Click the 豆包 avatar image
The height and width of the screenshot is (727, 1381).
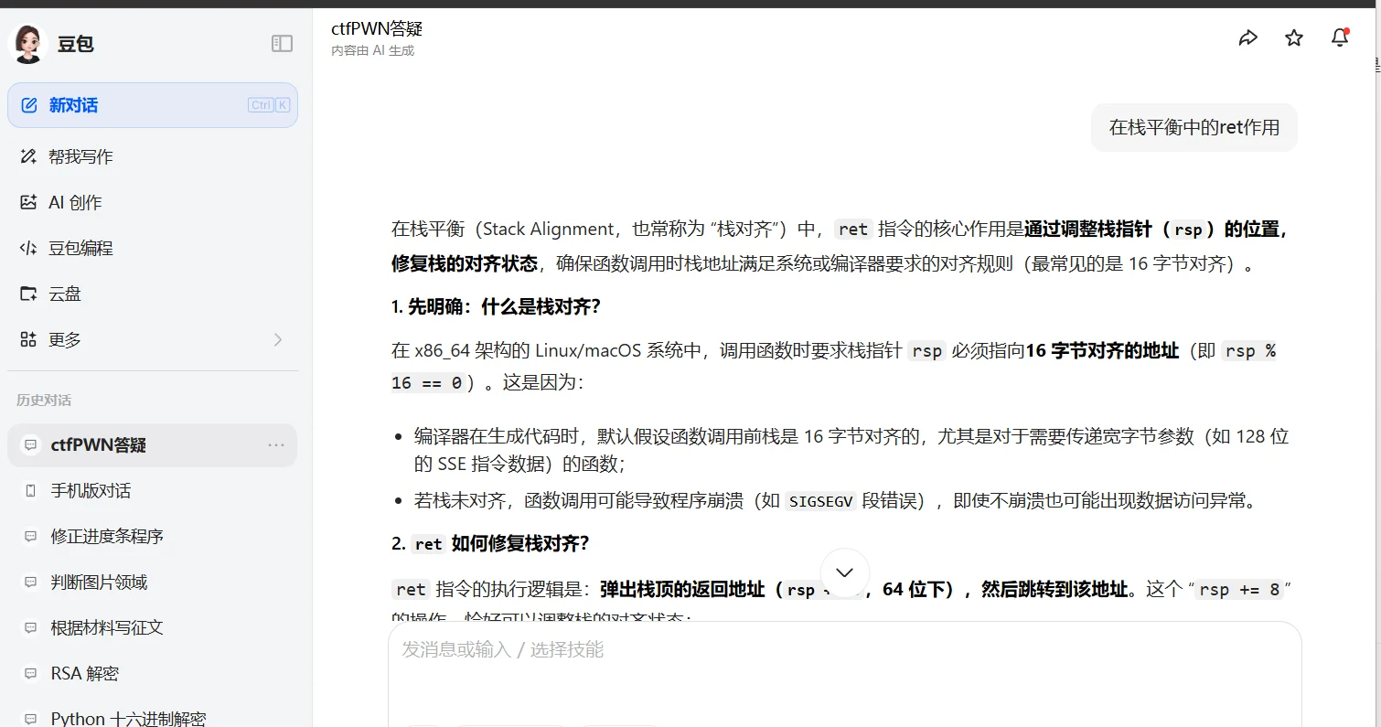coord(27,44)
